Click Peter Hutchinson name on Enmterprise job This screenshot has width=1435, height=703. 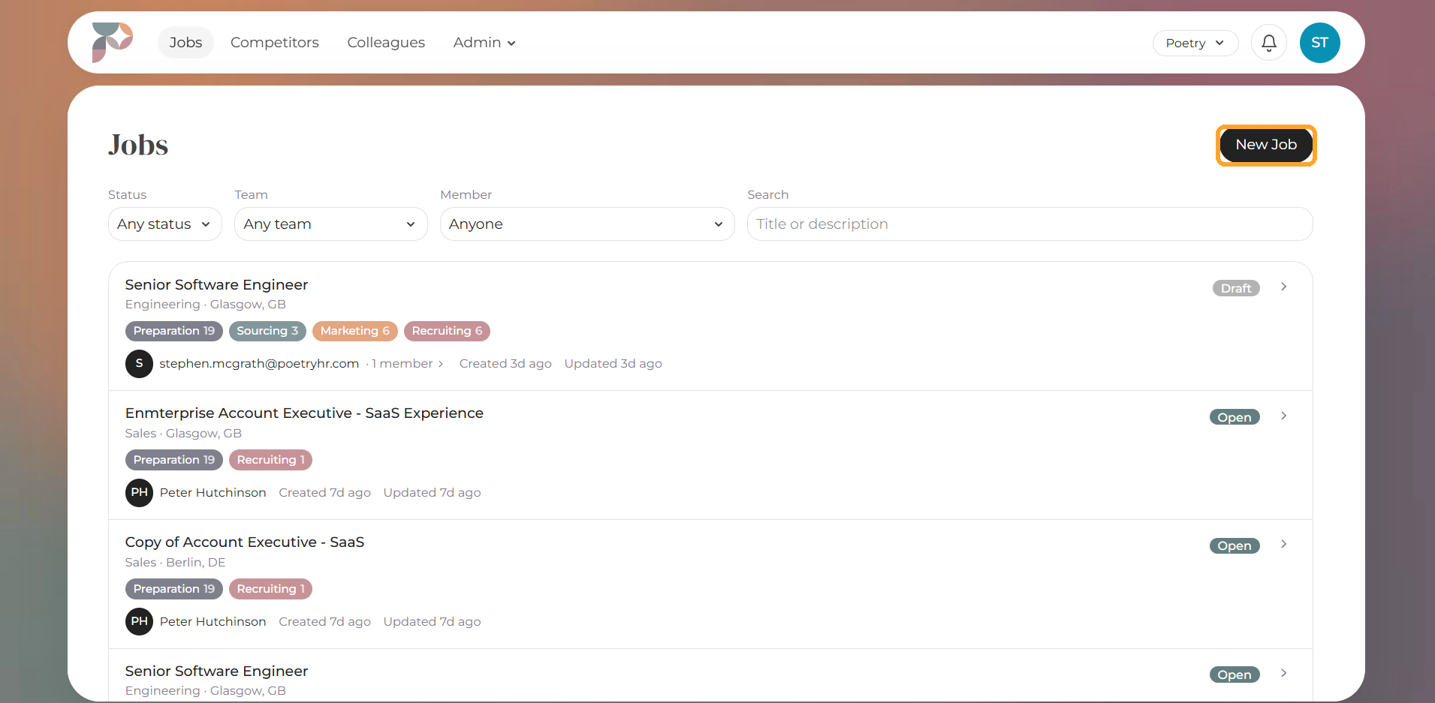pos(213,492)
